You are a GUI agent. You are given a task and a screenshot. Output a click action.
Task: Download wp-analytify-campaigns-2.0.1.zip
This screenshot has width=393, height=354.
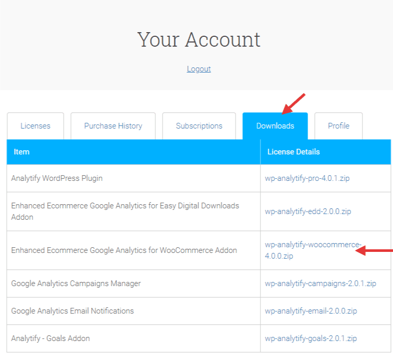[x=321, y=284]
